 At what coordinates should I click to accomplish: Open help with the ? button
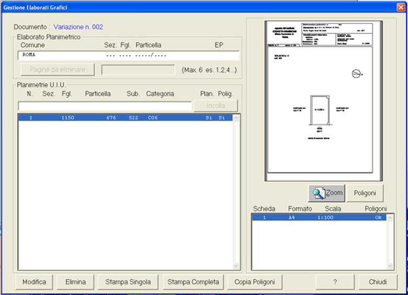click(x=335, y=282)
